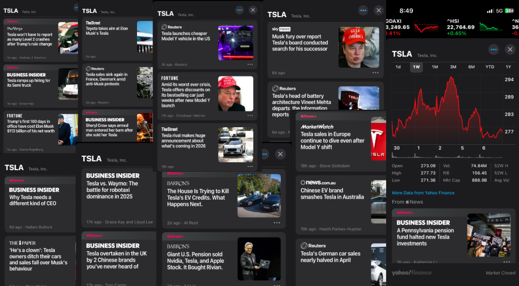Tap the purple-lit Model Y thumbnail
Image resolution: width=519 pixels, height=286 pixels.
point(236,43)
